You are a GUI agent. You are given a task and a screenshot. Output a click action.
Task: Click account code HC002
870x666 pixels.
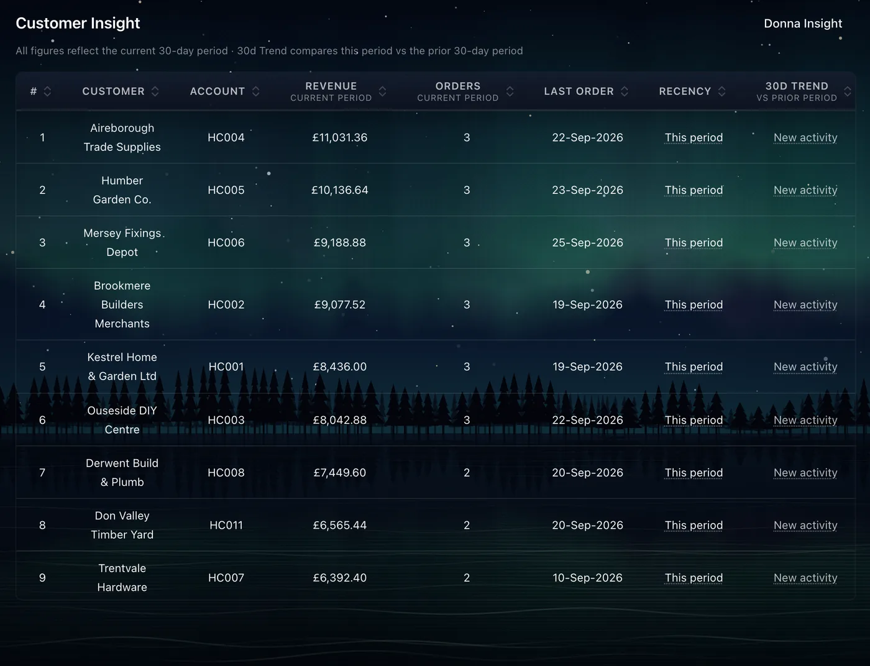(226, 304)
